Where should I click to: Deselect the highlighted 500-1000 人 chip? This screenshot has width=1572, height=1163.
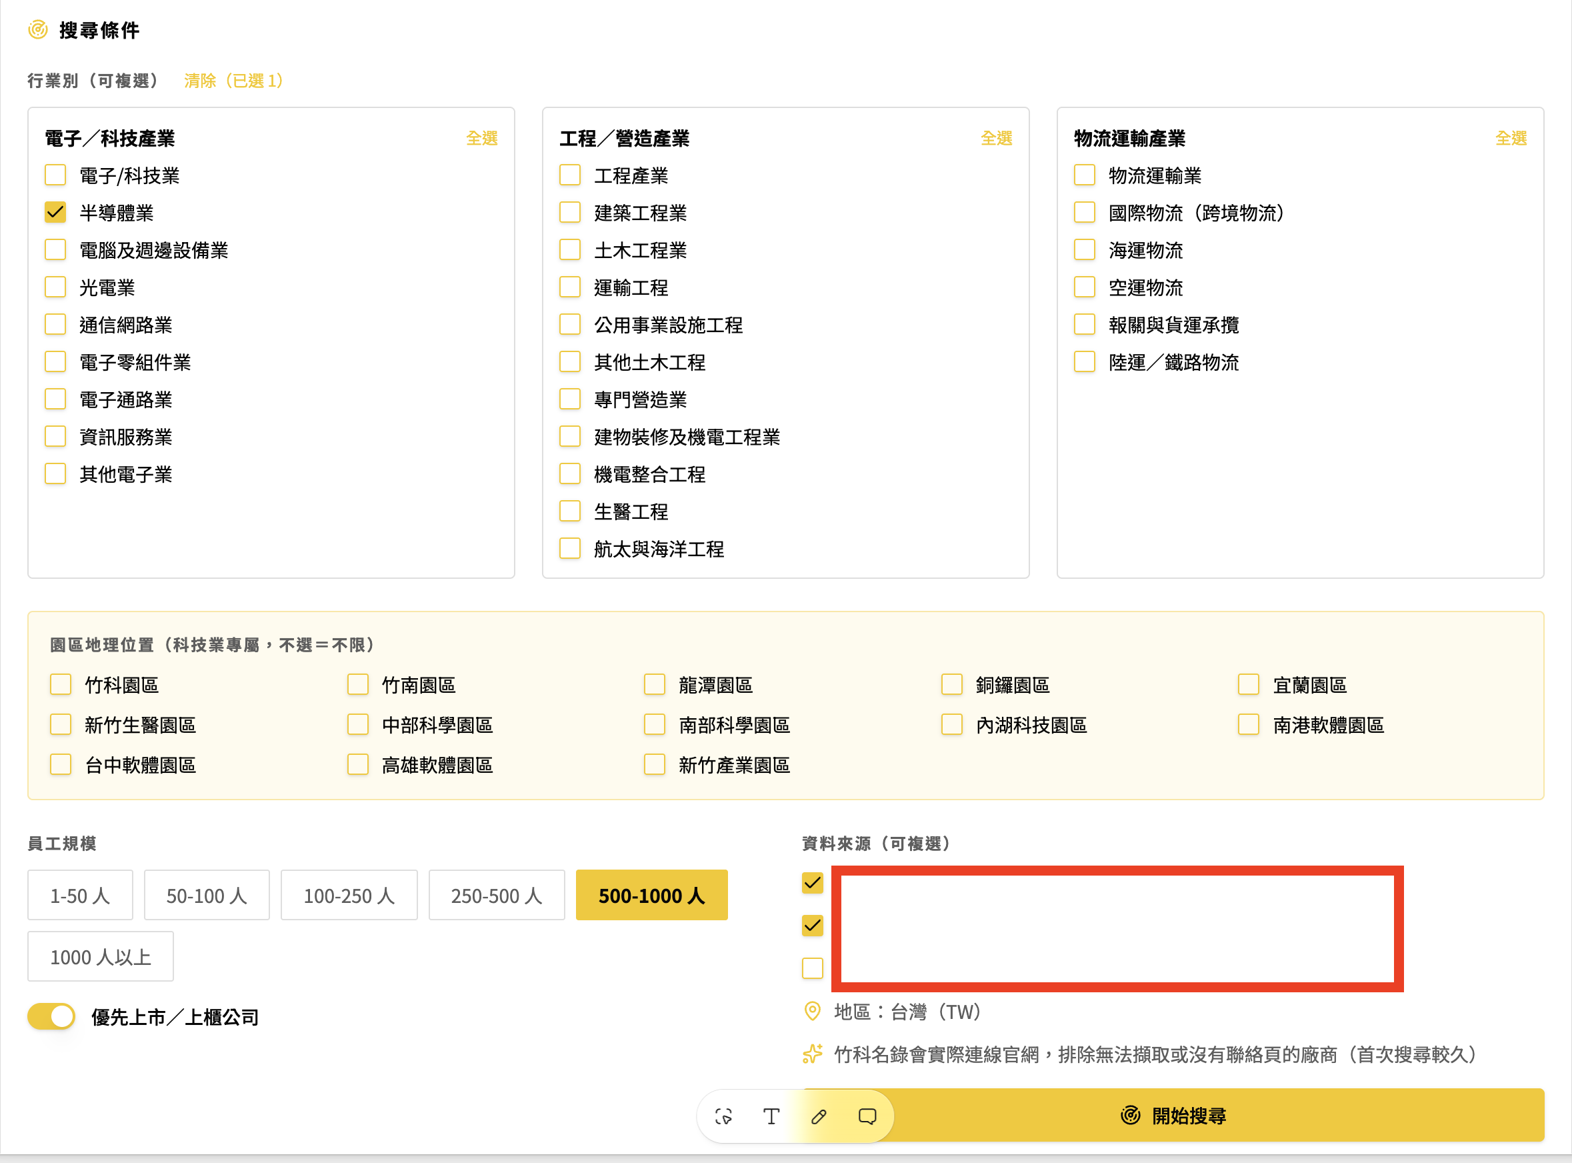651,896
